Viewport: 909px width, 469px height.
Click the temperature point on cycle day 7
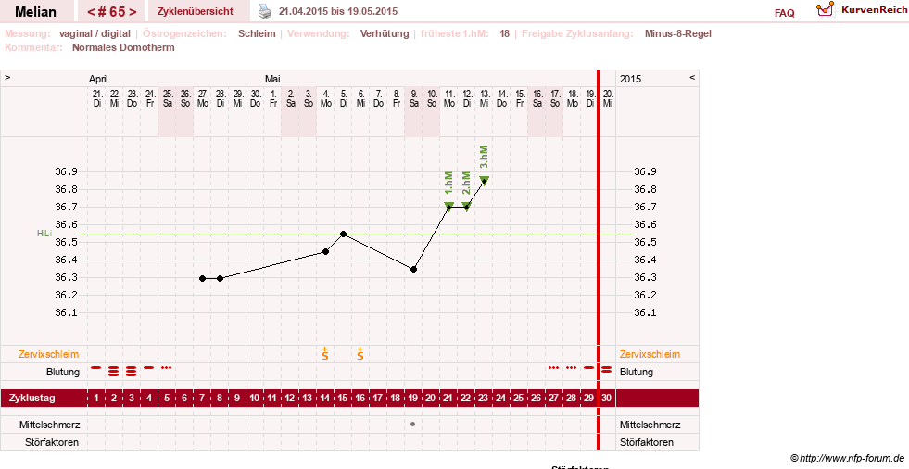pos(202,279)
